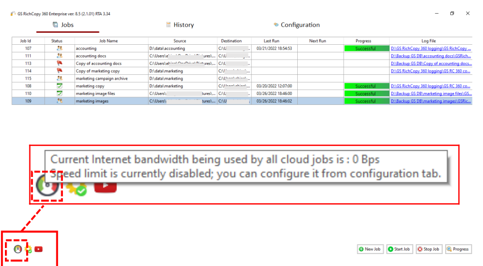483x266 pixels.
Task: Switch to the Jobs tab
Action: 63,25
